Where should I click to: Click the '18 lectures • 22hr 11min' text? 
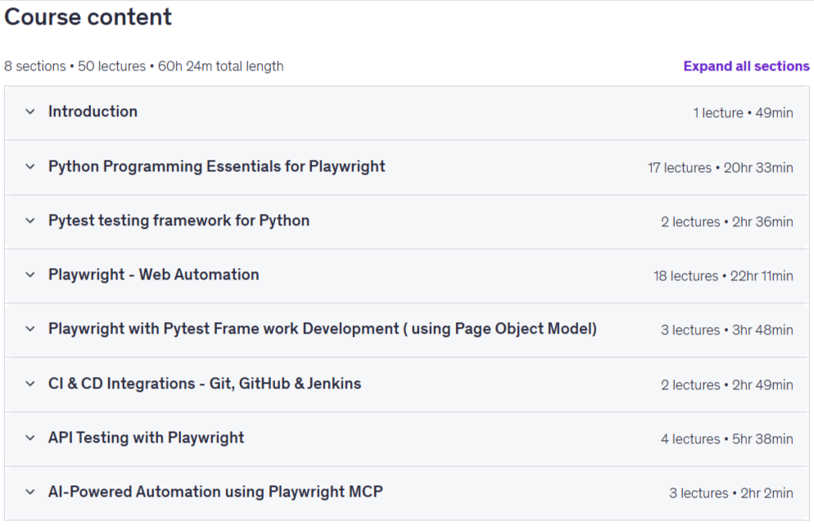tap(723, 276)
